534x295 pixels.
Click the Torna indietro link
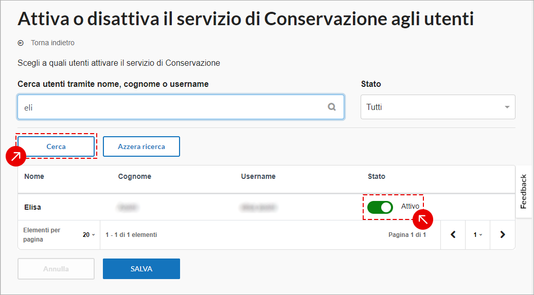[52, 43]
